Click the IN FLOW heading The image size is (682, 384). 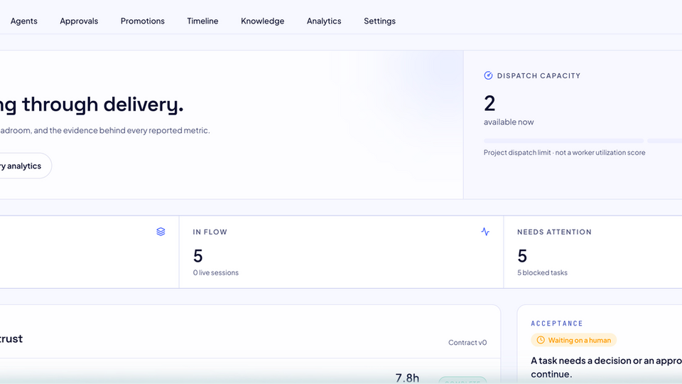[x=210, y=232]
